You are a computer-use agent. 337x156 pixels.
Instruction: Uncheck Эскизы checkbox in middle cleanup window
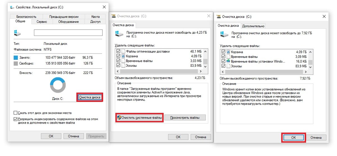(118, 66)
